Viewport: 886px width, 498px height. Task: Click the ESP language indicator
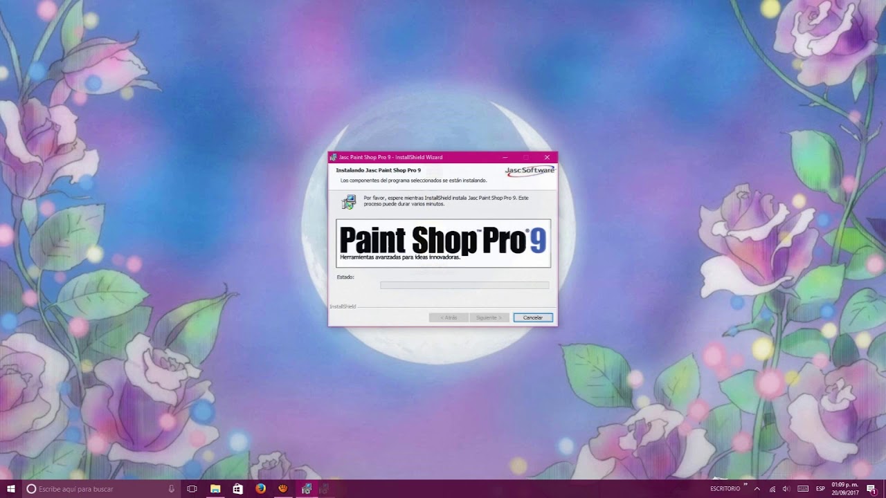(x=820, y=489)
